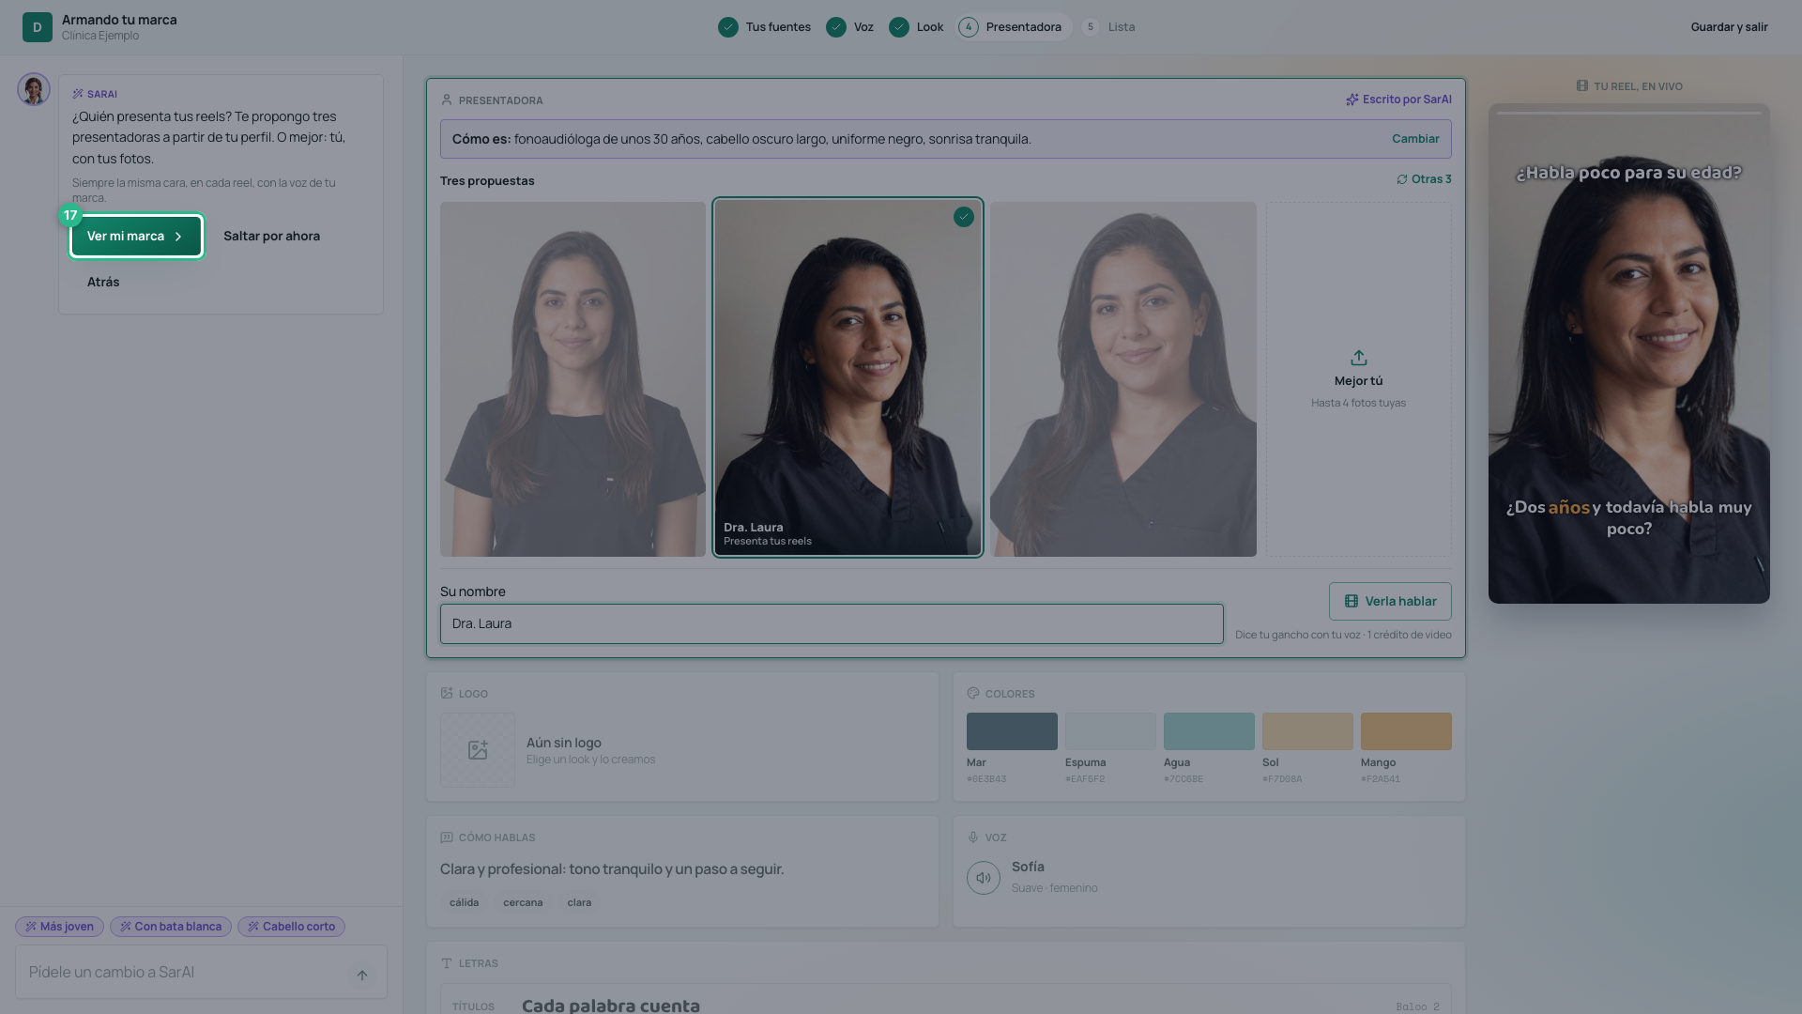This screenshot has height=1014, width=1802.
Task: Open the Tus fuentes step
Action: [x=765, y=27]
